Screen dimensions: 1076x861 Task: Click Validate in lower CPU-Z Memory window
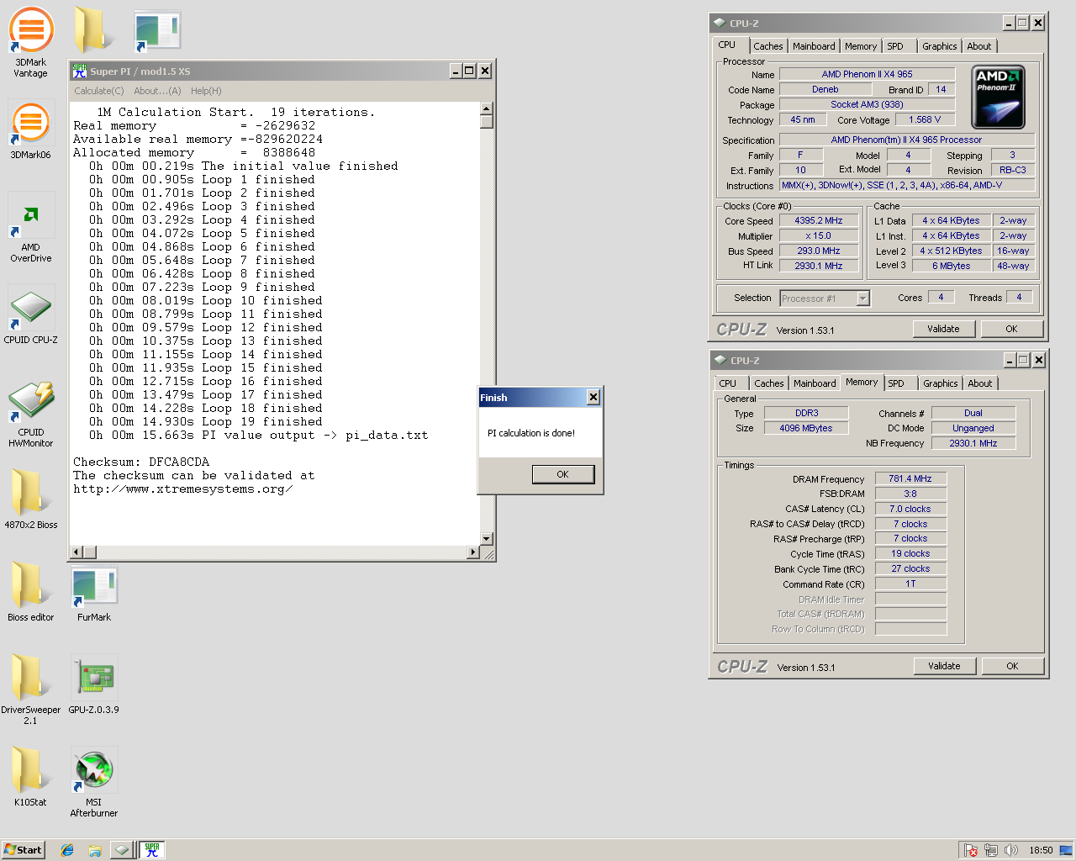944,666
